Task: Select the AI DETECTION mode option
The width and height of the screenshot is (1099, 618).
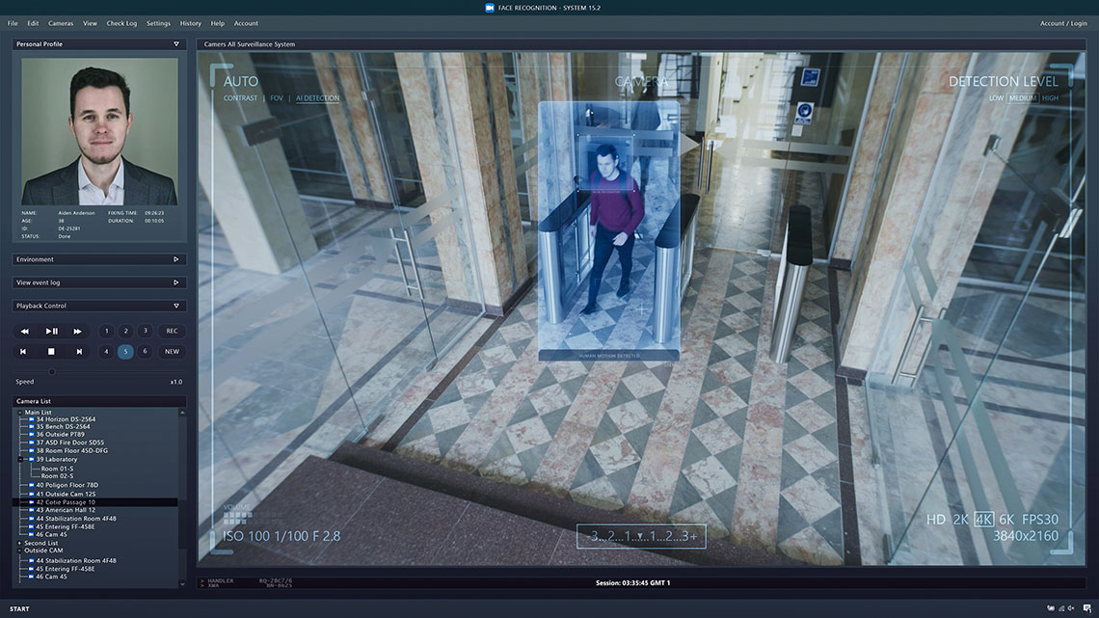Action: [317, 98]
